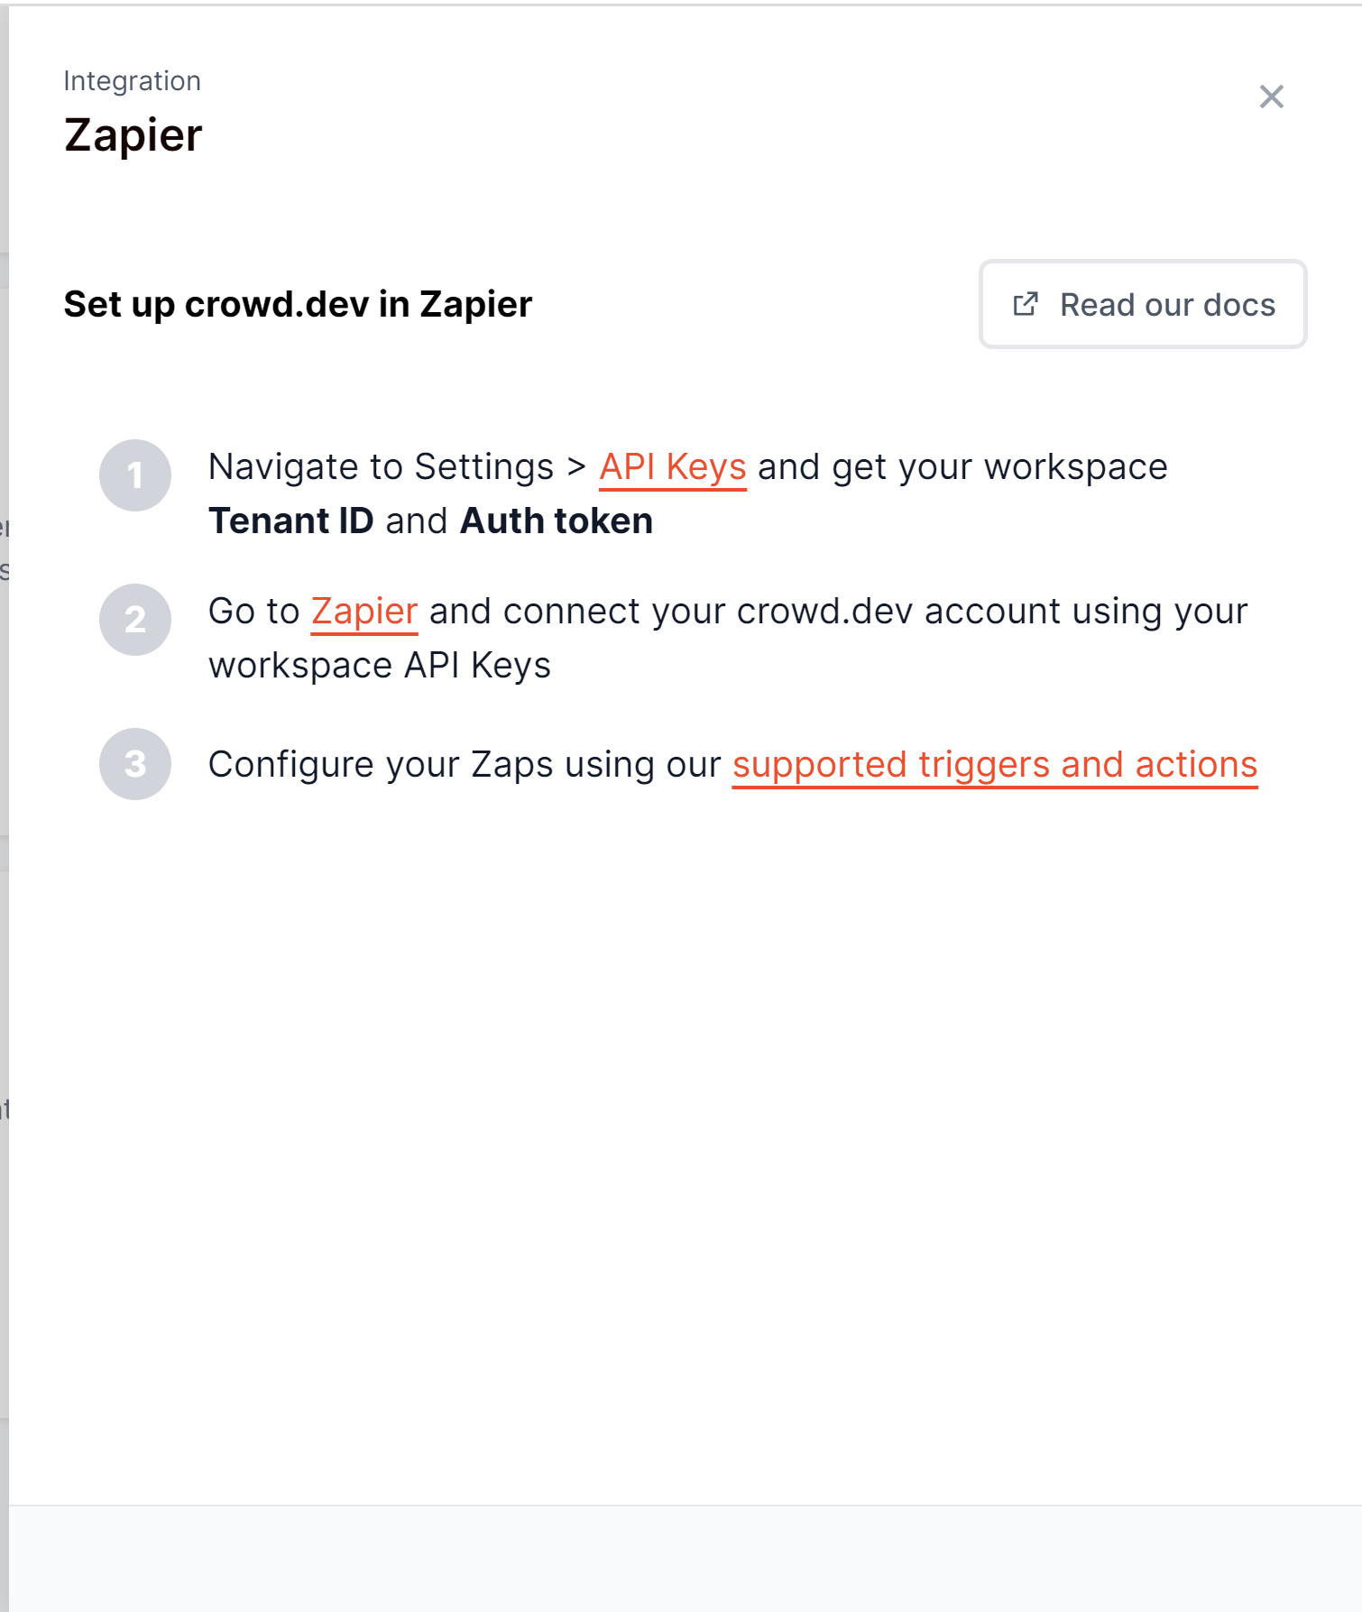This screenshot has height=1612, width=1362.
Task: Click the gray footer bar of the drawer
Action: (x=686, y=1558)
